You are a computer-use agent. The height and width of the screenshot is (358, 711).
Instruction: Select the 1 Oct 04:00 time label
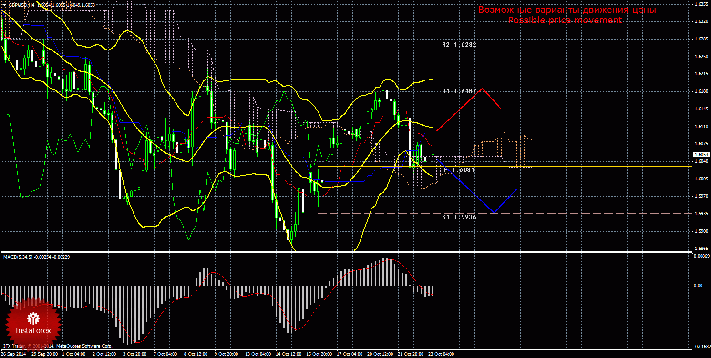74,354
